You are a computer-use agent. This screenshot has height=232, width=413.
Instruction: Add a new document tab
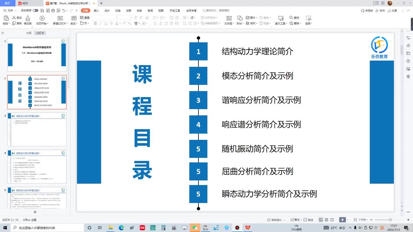pos(101,3)
